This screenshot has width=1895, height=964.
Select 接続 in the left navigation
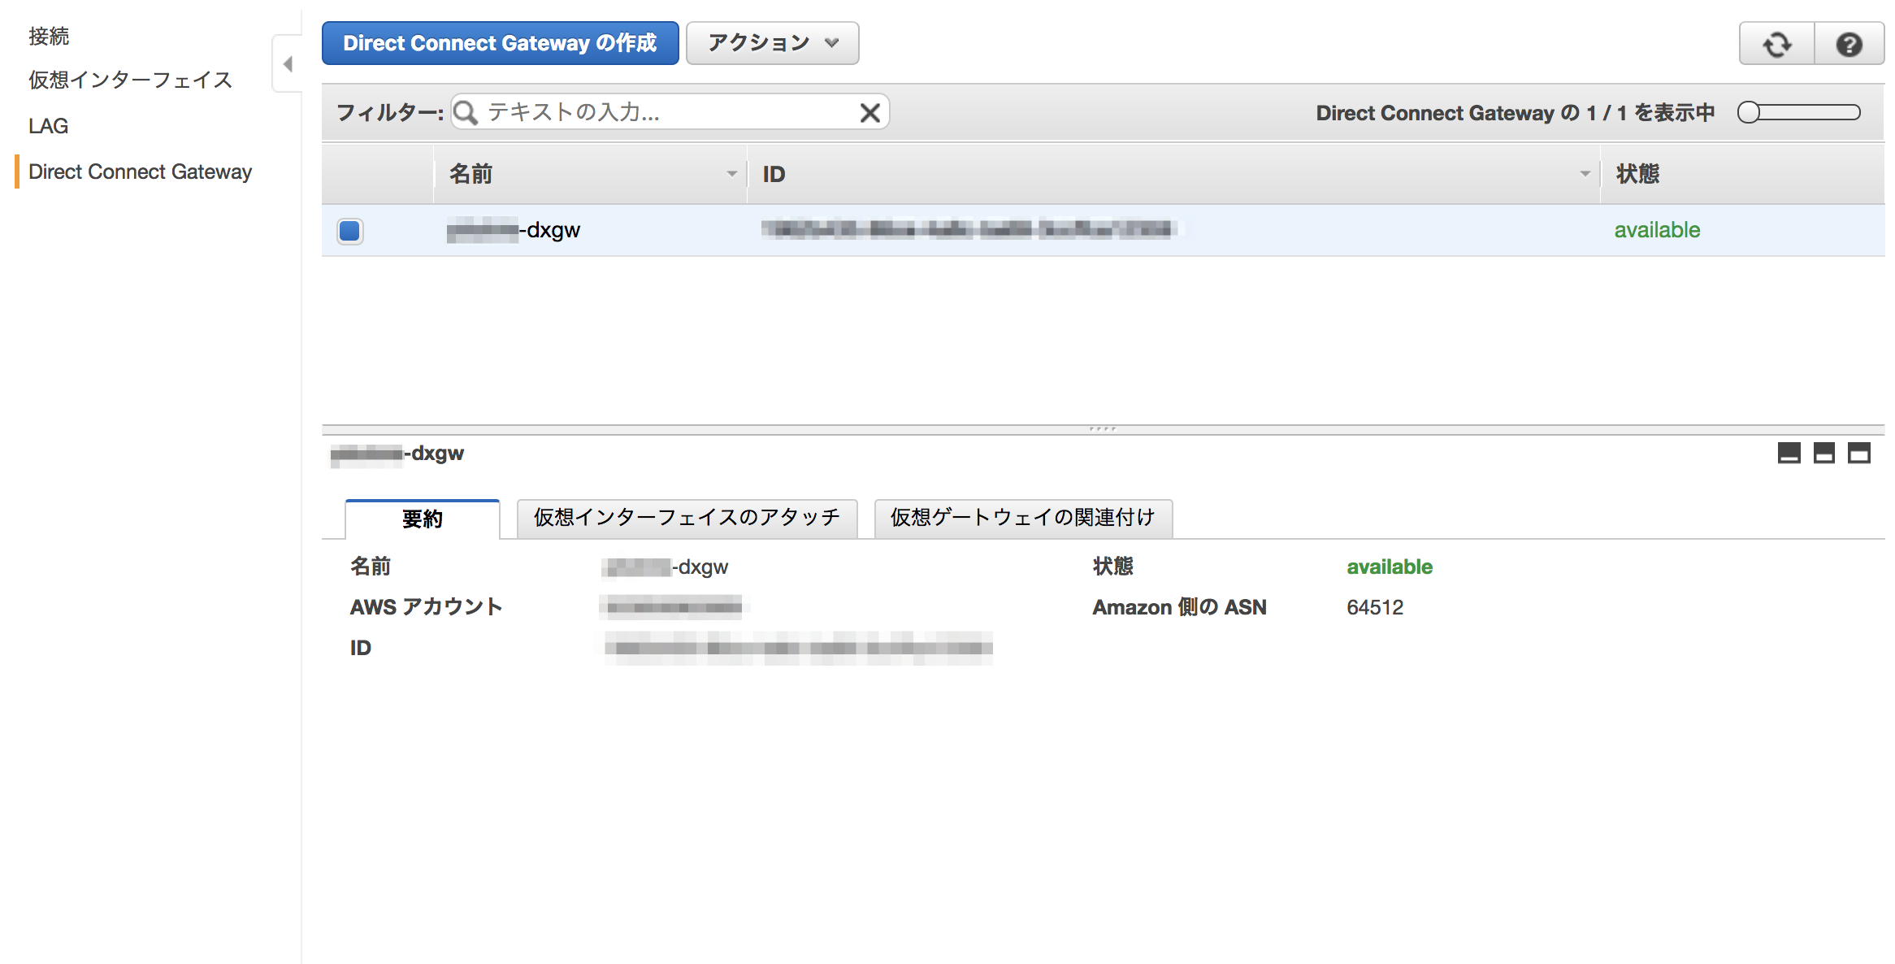click(x=49, y=36)
